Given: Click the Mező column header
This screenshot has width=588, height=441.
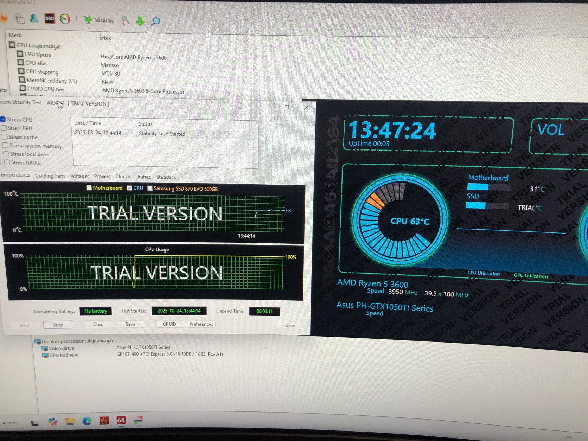Looking at the screenshot, I should click(x=15, y=35).
